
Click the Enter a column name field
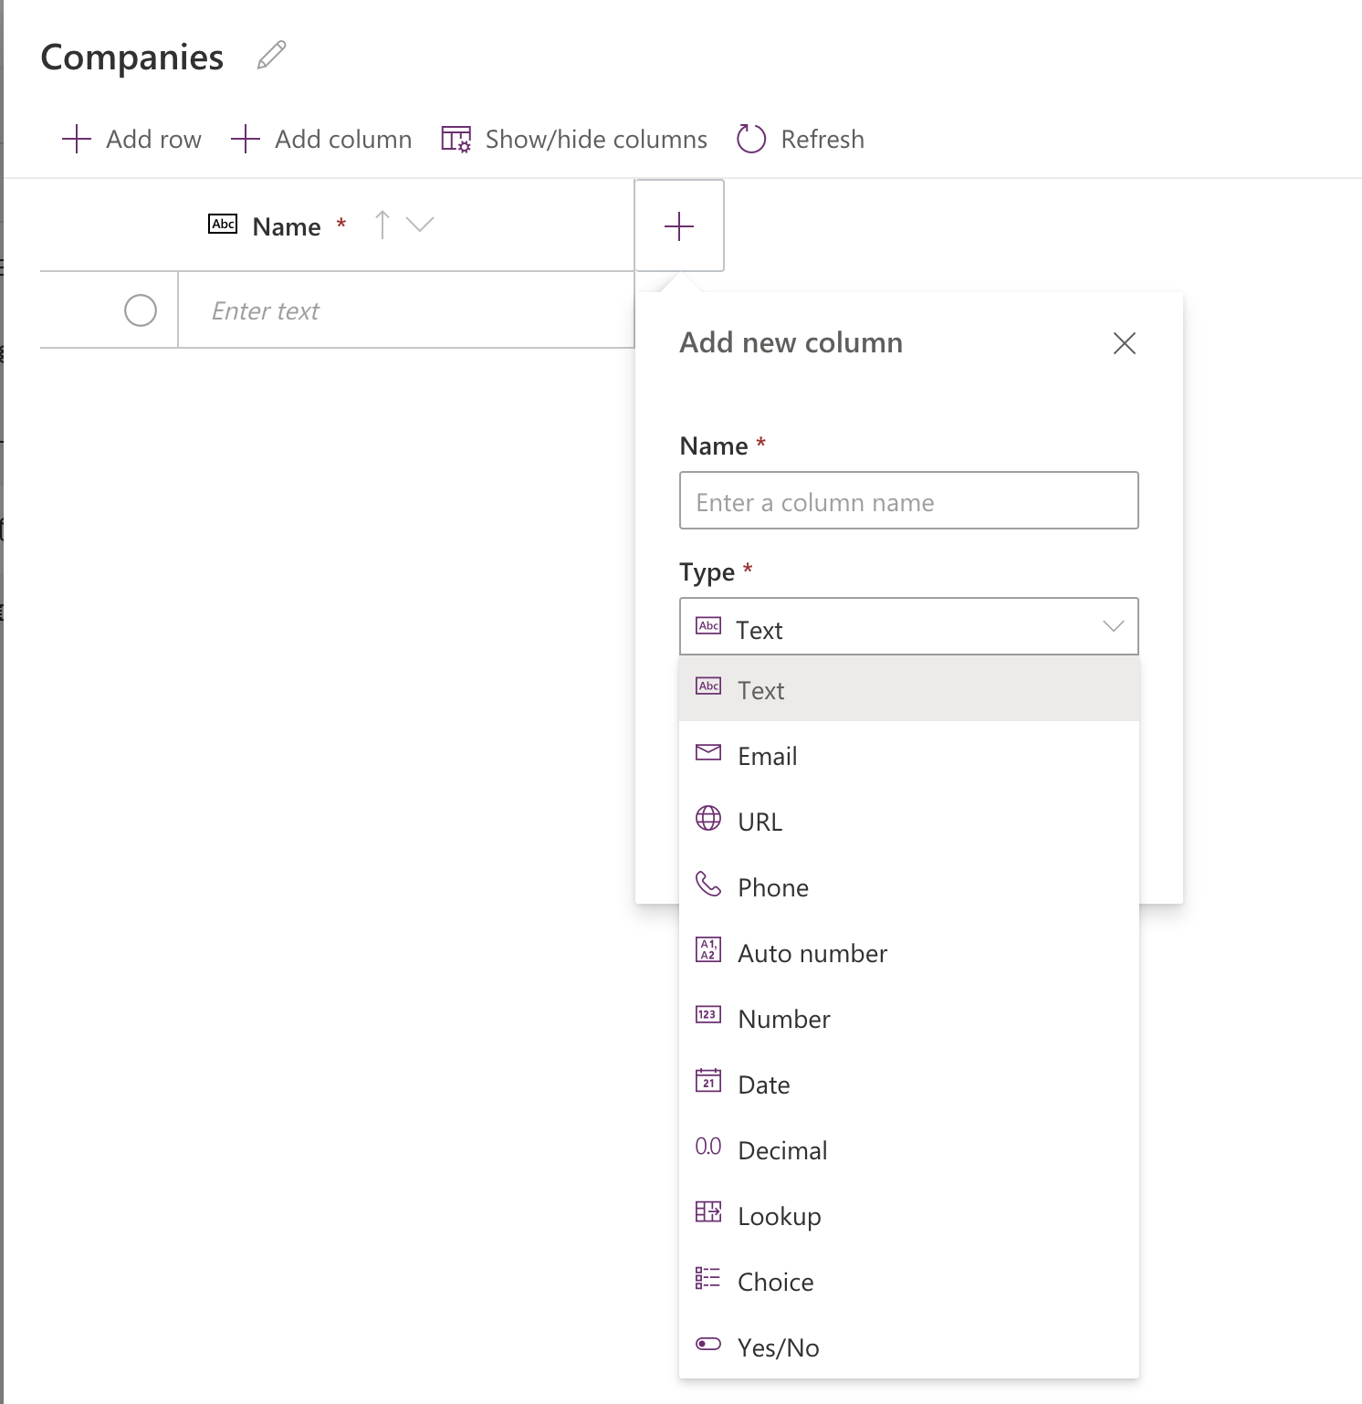tap(908, 501)
